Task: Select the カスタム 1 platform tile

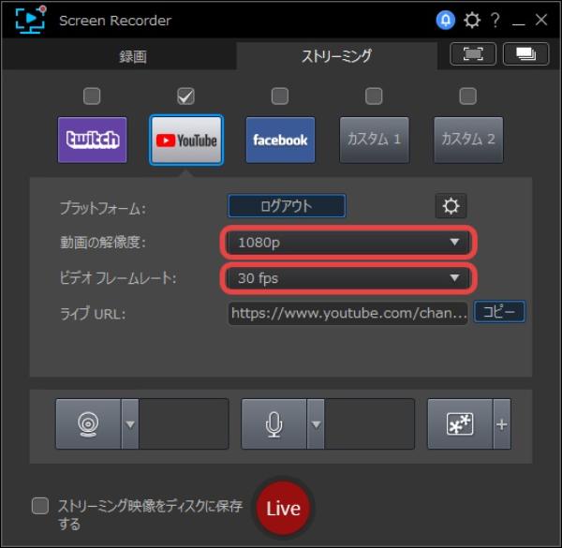Action: pyautogui.click(x=374, y=140)
